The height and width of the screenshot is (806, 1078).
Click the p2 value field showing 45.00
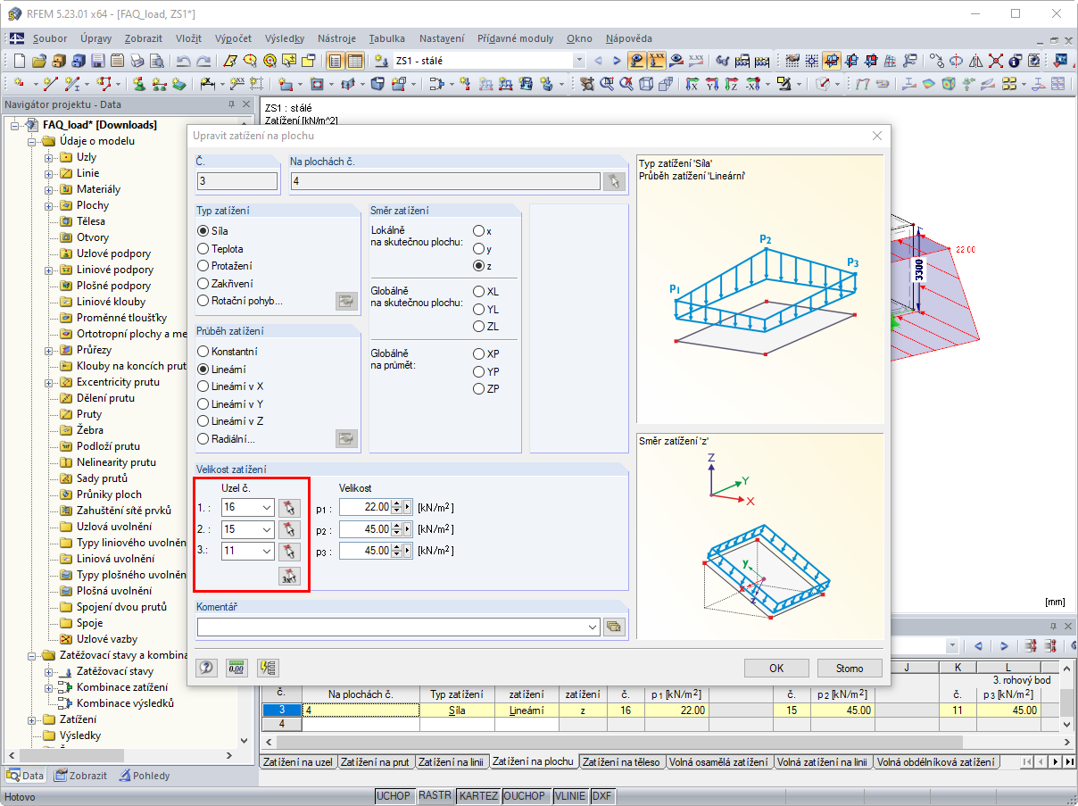point(366,529)
